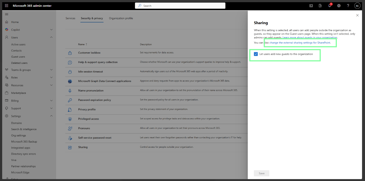Click the Save button in Sharing panel
Image resolution: width=365 pixels, height=181 pixels.
click(x=261, y=173)
